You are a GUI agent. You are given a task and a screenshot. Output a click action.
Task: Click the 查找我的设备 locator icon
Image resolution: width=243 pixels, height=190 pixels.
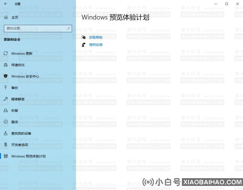point(6,133)
